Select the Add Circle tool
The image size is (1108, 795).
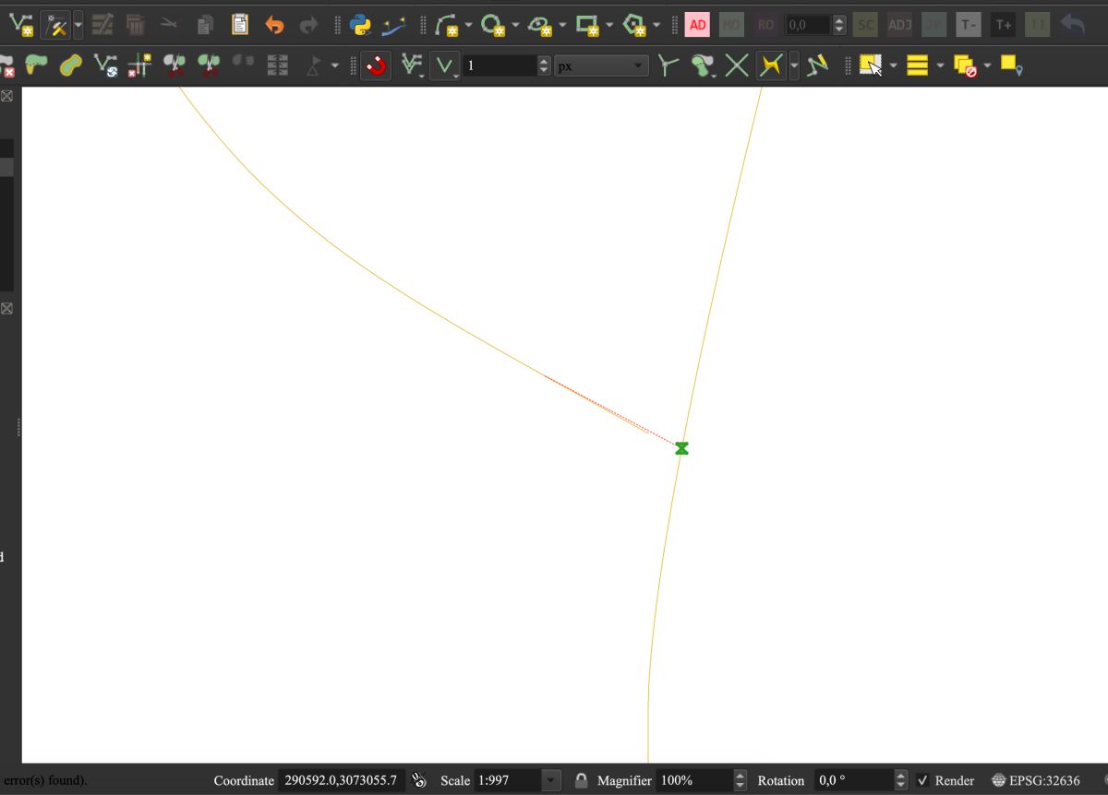[495, 25]
